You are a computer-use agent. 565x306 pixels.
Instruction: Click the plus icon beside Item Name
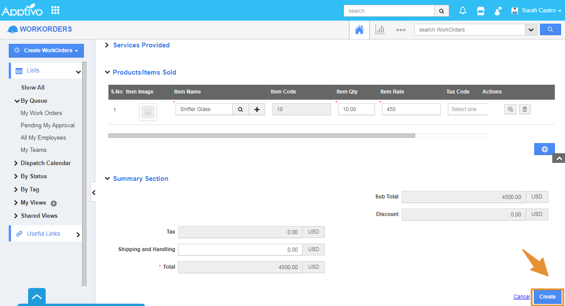pyautogui.click(x=257, y=109)
